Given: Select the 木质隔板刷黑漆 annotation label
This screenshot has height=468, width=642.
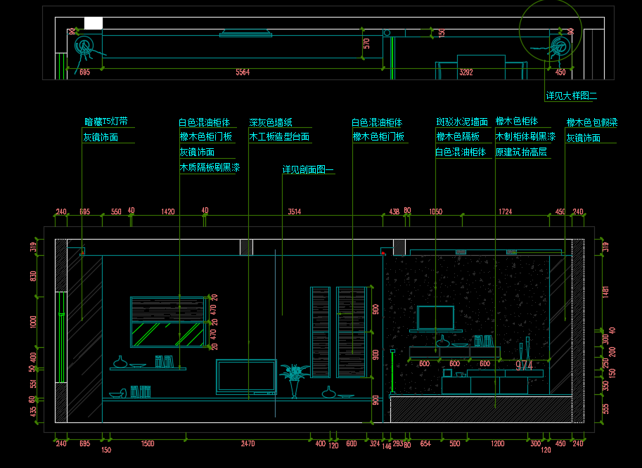Looking at the screenshot, I should click(210, 167).
